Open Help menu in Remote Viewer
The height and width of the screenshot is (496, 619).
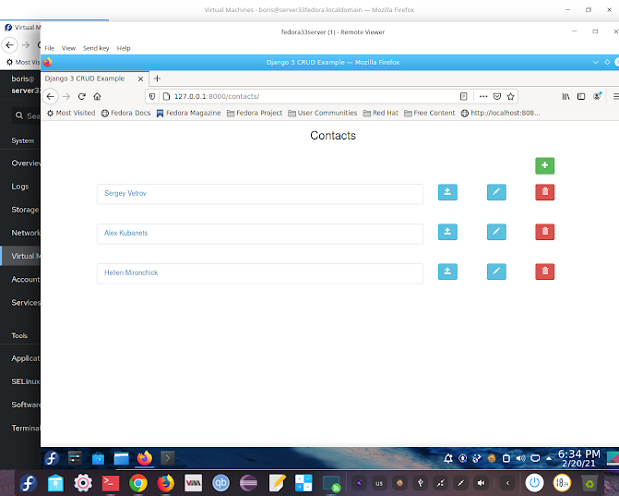(124, 48)
